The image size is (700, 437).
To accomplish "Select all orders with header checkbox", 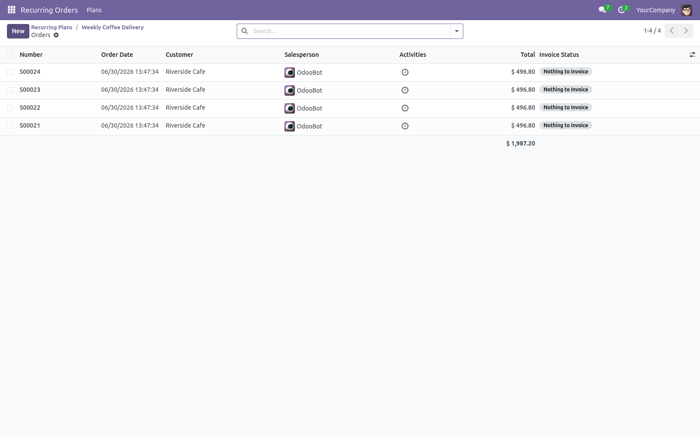I will tap(10, 55).
